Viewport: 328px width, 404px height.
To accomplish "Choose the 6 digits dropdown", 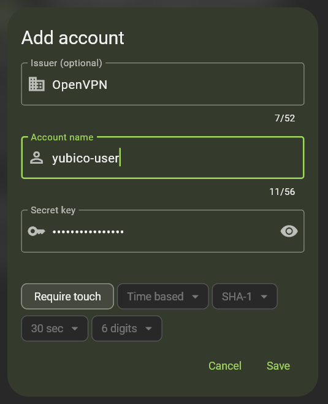I will (127, 329).
